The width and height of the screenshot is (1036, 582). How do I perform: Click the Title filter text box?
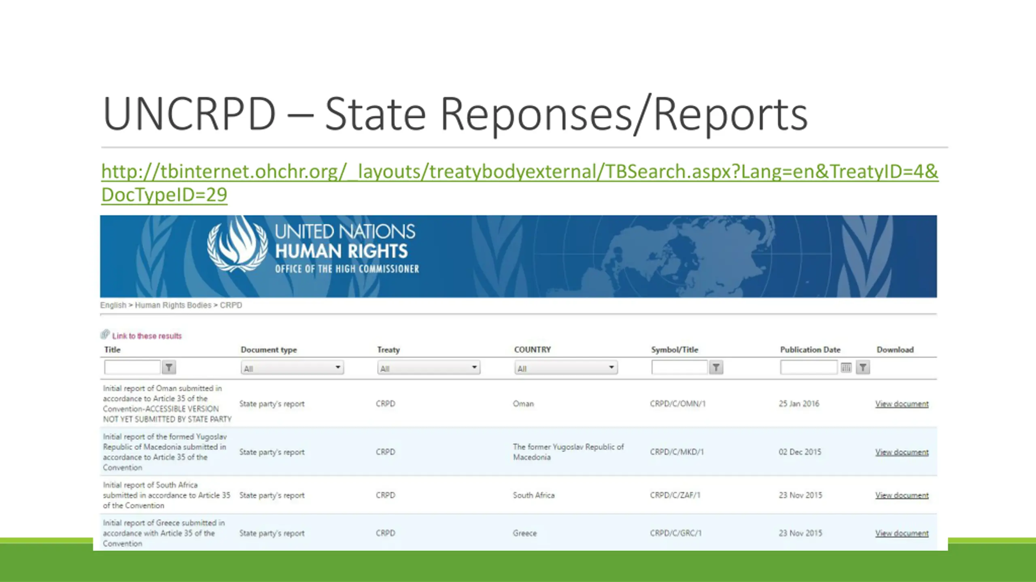pyautogui.click(x=132, y=367)
